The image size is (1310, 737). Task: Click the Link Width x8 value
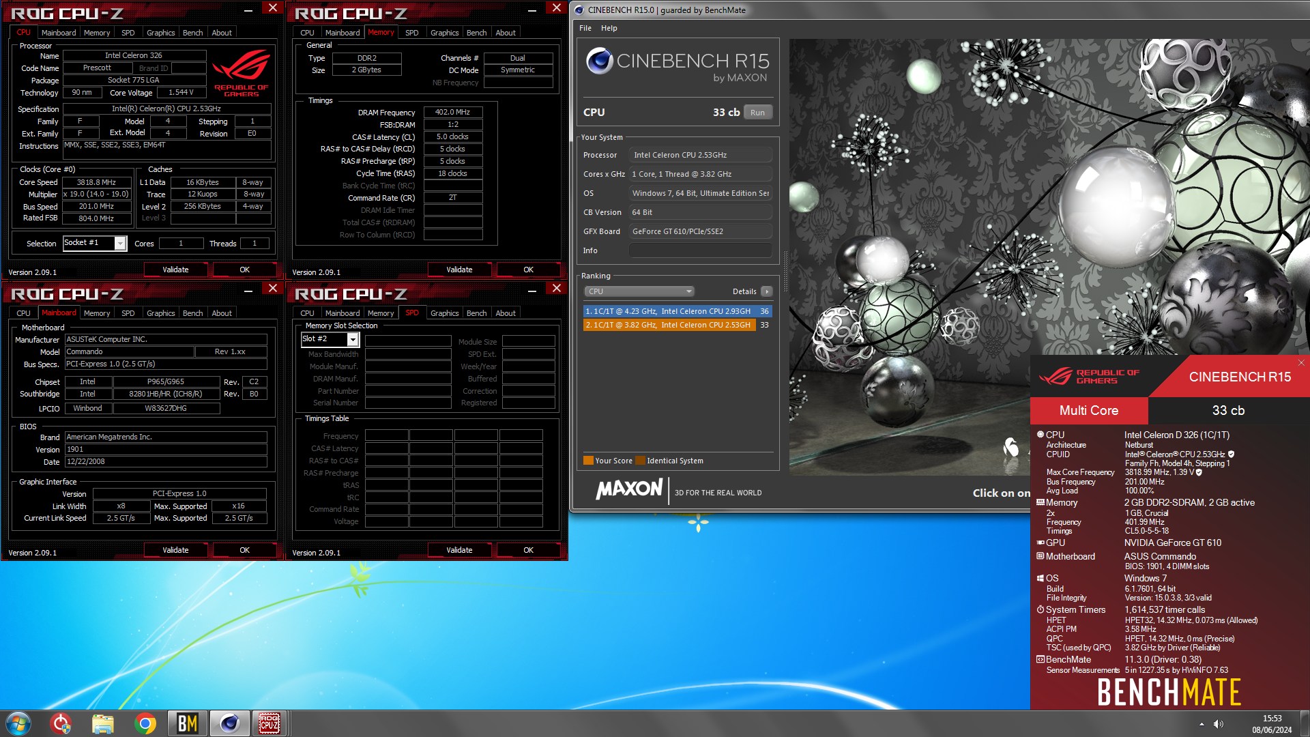121,506
